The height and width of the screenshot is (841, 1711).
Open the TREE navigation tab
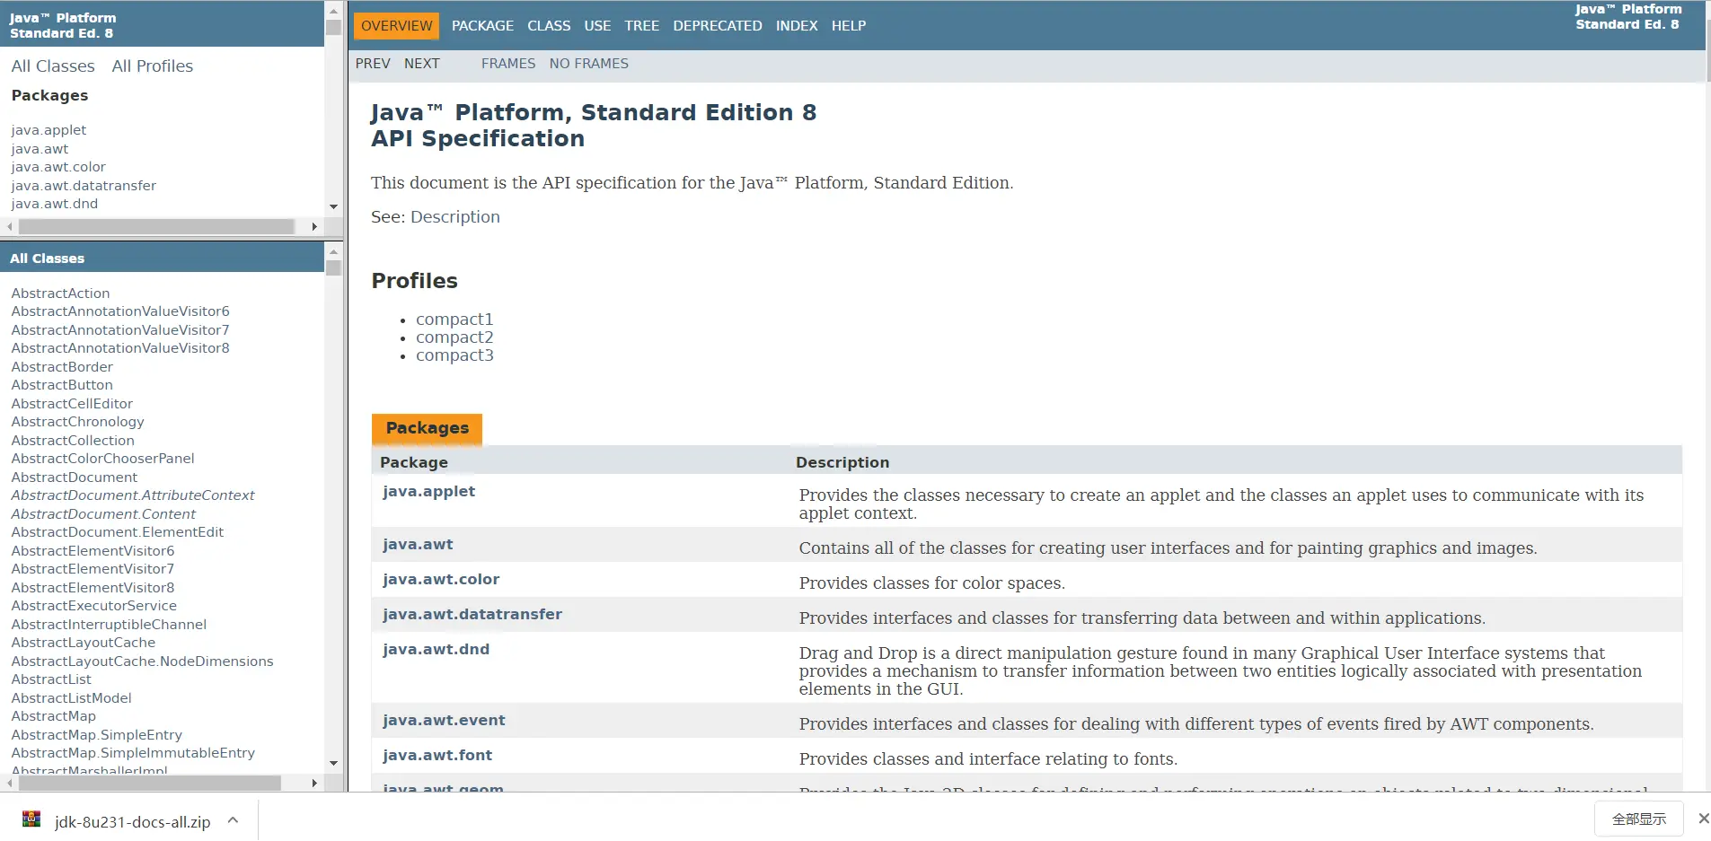(x=641, y=26)
